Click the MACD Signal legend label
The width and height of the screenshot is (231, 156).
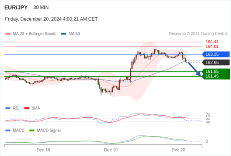(x=48, y=131)
